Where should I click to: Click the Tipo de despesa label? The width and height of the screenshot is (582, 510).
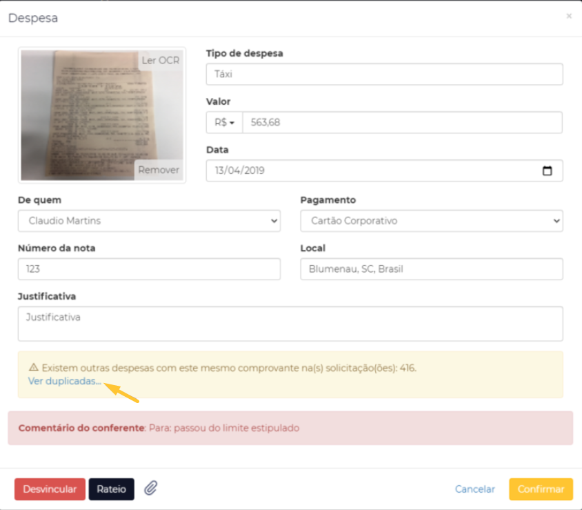[x=245, y=54]
